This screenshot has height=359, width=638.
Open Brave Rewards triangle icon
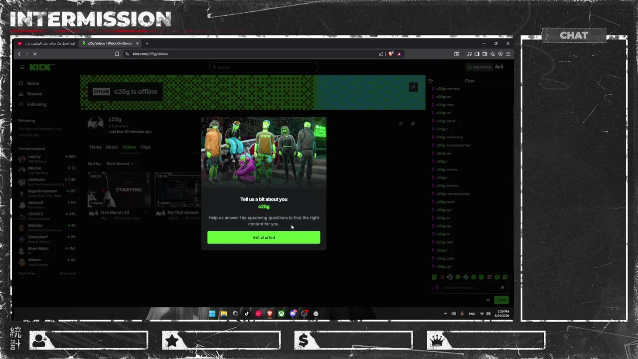[399, 54]
